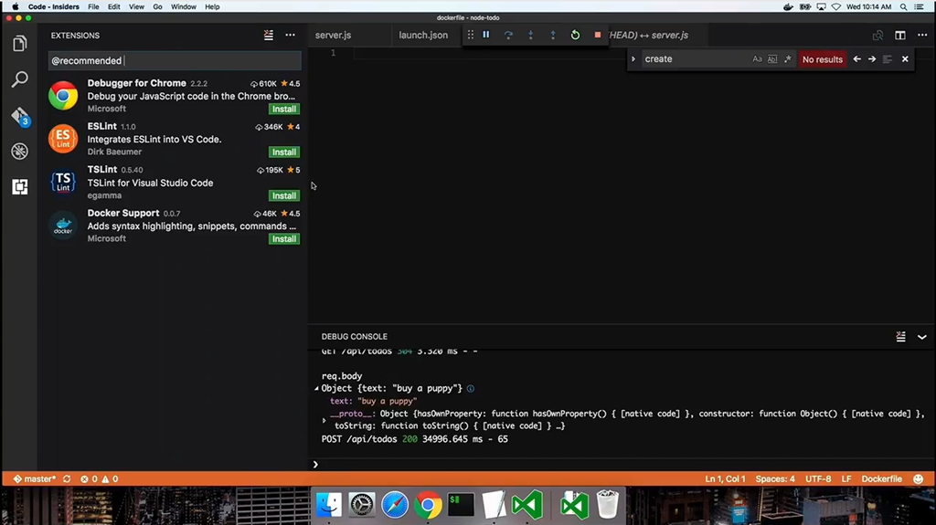936x525 pixels.
Task: Clear the extensions search results
Action: tap(268, 36)
